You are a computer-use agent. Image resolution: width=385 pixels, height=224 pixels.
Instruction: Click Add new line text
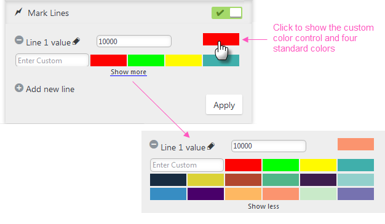coord(50,89)
